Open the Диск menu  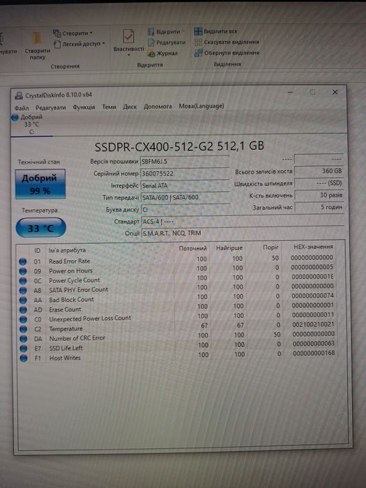tap(130, 107)
